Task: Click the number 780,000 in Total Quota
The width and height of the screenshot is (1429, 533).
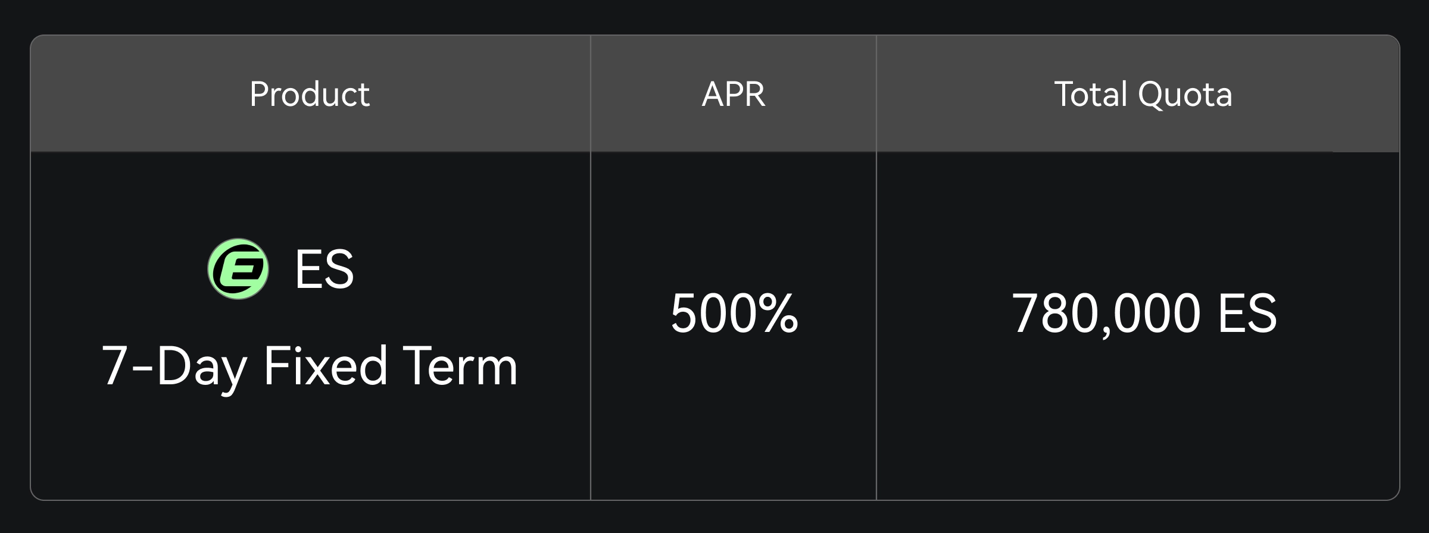Action: click(x=1106, y=313)
